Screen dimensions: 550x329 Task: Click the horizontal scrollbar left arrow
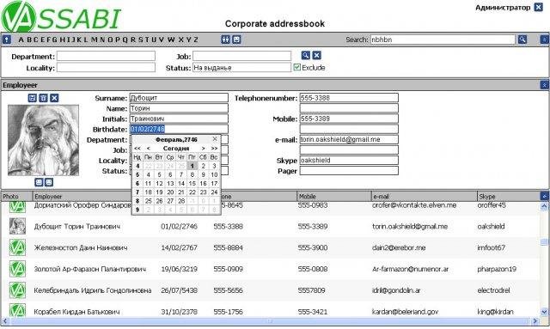5,321
